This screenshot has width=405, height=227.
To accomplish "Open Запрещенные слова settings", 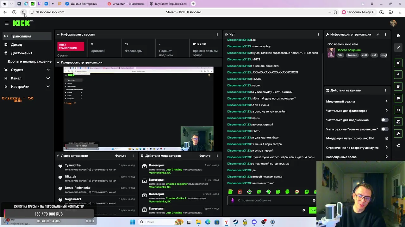I will pos(357,157).
